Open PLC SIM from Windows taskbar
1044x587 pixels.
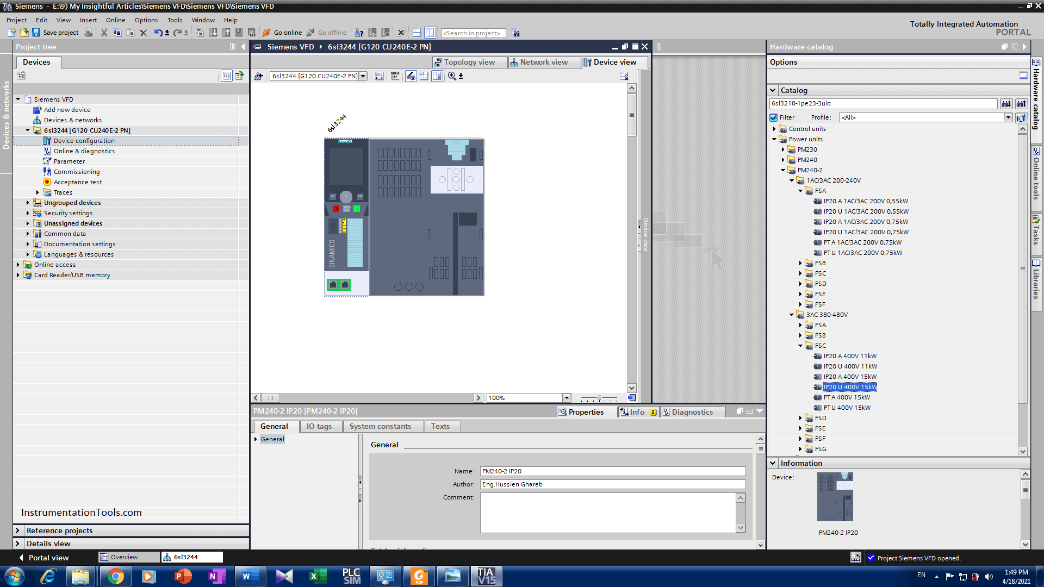352,576
